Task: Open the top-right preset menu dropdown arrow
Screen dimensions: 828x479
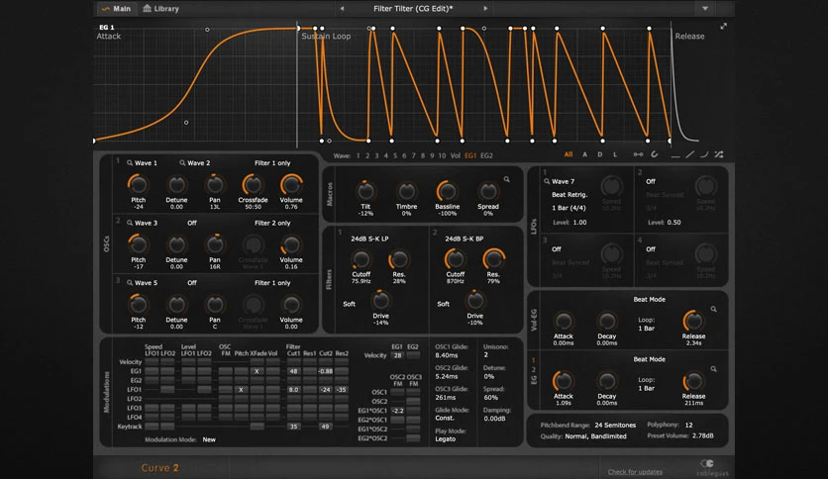Action: click(x=705, y=9)
